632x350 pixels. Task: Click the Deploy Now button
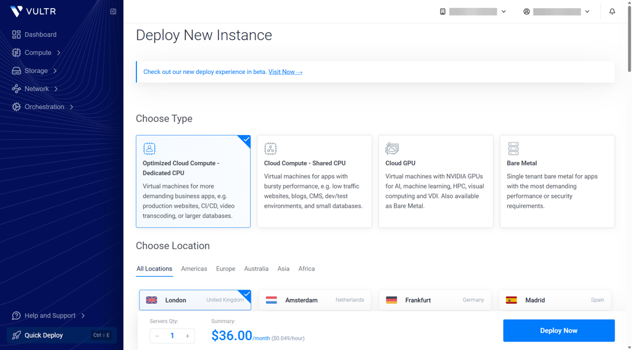[x=559, y=331]
